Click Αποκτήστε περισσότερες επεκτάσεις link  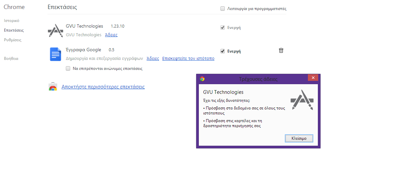tap(103, 87)
